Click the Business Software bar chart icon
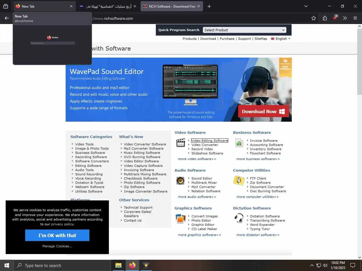The image size is (362, 271). [x=239, y=143]
